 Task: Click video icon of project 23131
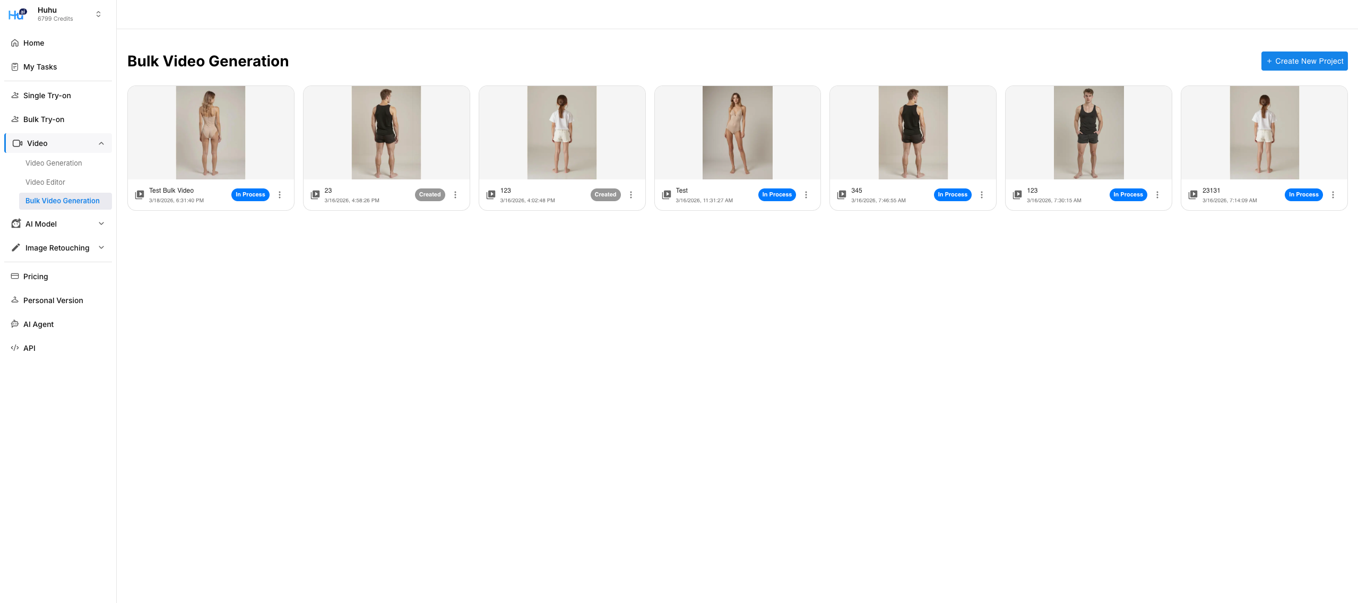(1193, 195)
